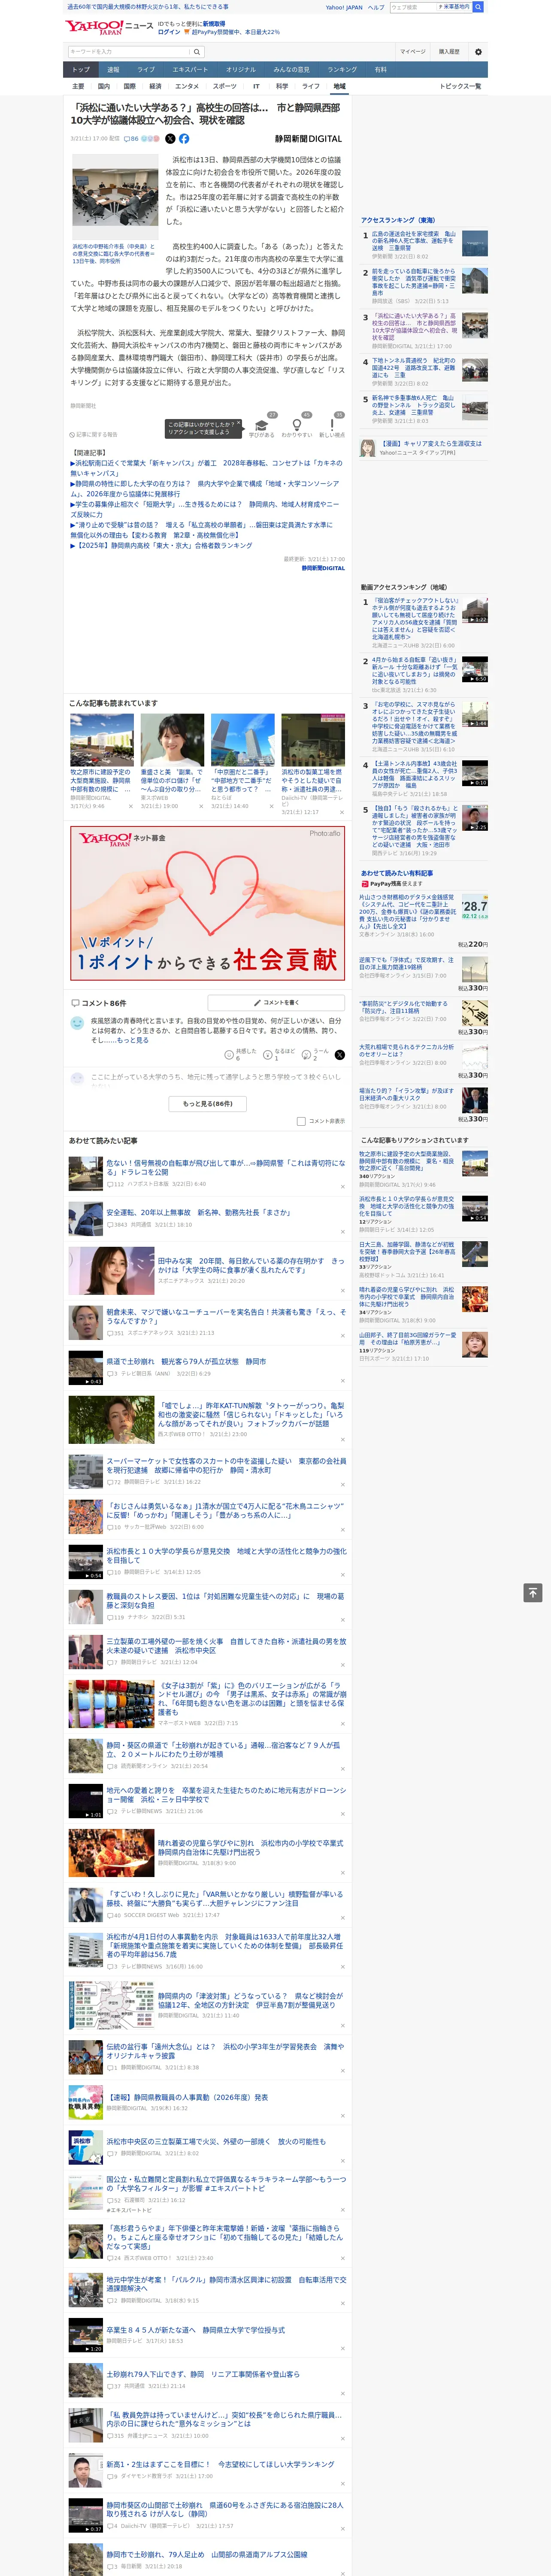Open the スポーツ category tab

225,86
